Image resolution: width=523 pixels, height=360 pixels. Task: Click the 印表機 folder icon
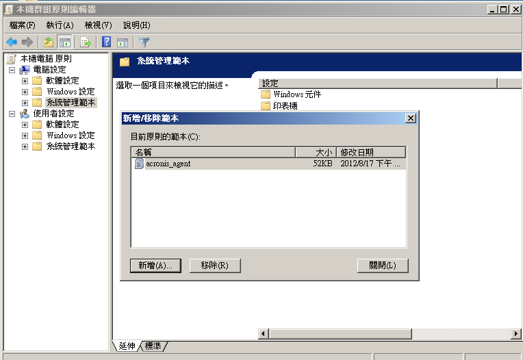pos(266,106)
